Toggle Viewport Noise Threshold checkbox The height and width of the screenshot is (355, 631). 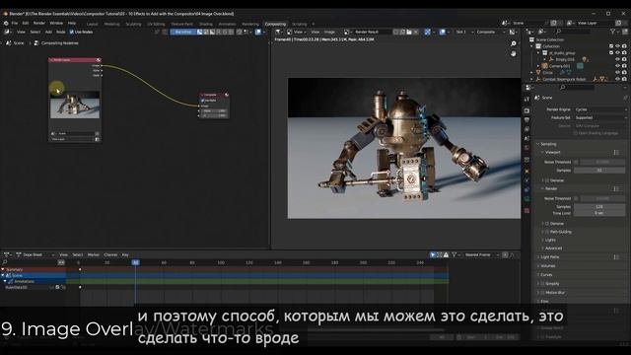[576, 162]
